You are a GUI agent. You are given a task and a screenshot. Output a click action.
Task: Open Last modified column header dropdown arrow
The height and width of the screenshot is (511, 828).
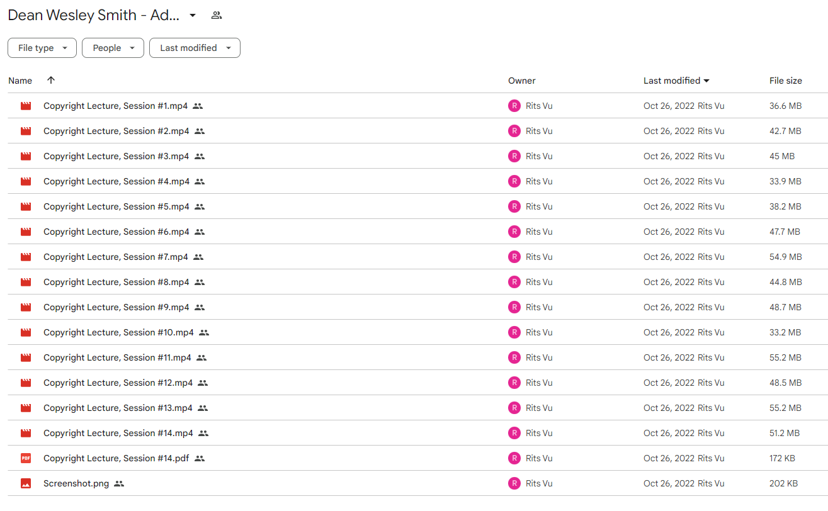click(x=706, y=81)
